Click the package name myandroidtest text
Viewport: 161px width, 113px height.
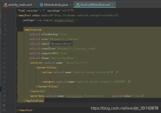click(x=64, y=20)
